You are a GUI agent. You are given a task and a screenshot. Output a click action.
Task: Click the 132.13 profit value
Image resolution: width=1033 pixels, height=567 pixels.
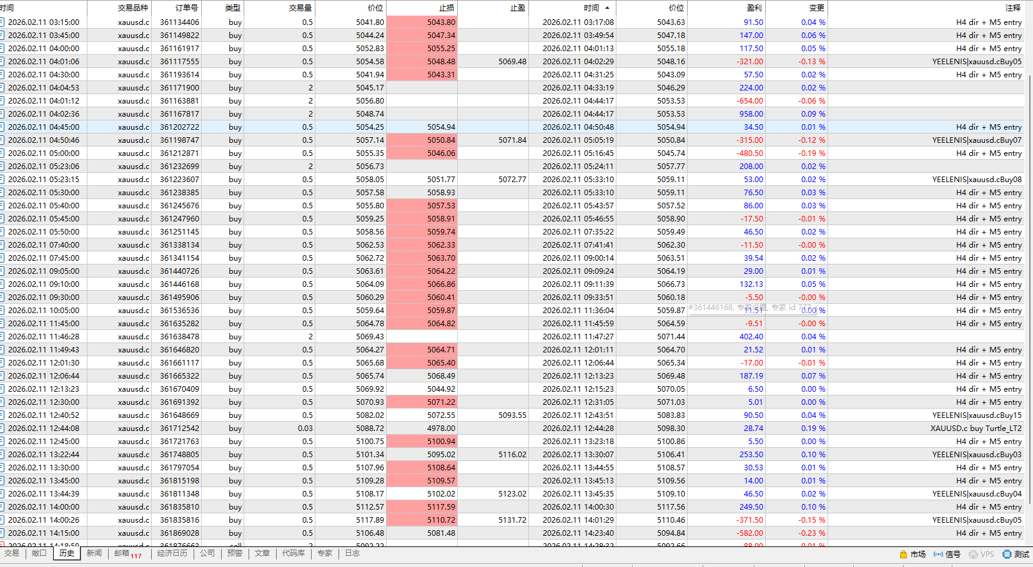(751, 284)
